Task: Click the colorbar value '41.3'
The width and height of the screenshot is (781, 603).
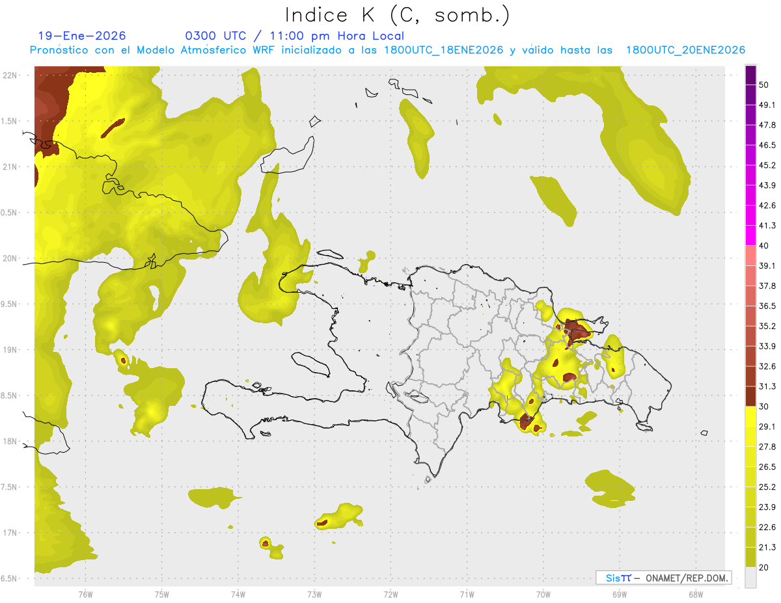Action: pos(767,226)
